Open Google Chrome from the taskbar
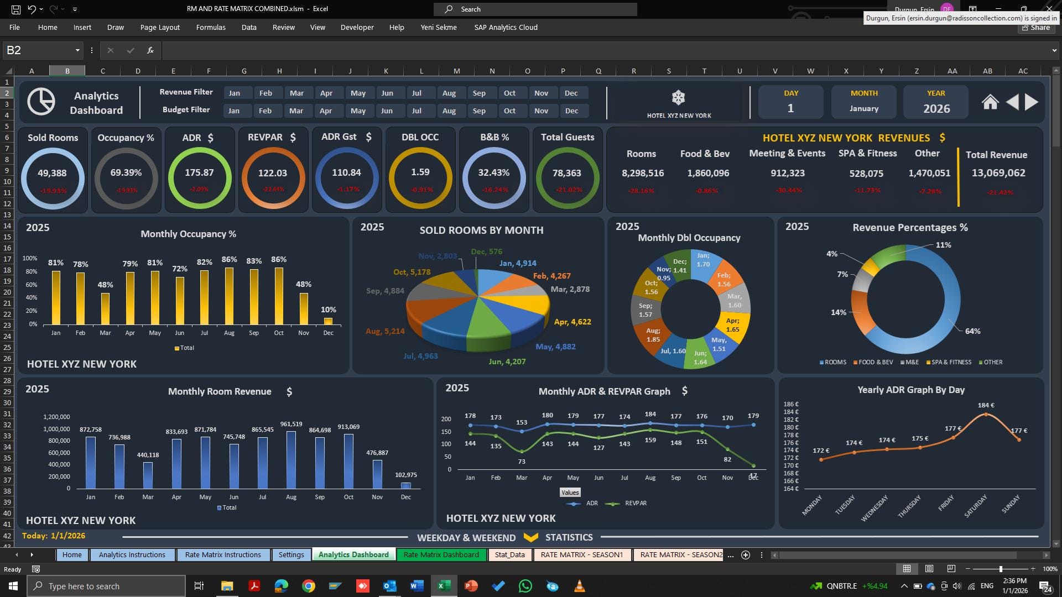 tap(308, 586)
